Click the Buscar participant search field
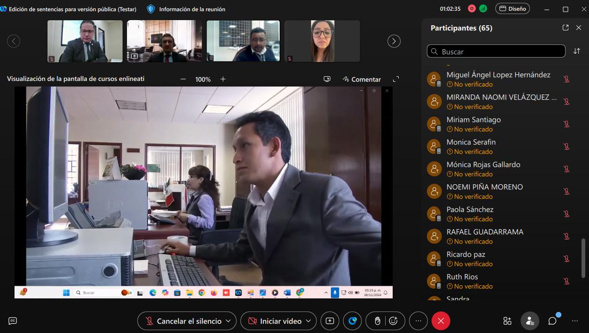The image size is (589, 333). click(x=497, y=51)
